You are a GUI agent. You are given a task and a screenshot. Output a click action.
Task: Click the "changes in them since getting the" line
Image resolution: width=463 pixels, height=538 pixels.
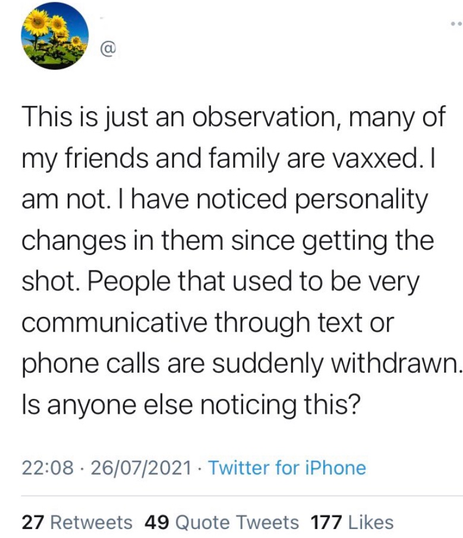point(228,241)
